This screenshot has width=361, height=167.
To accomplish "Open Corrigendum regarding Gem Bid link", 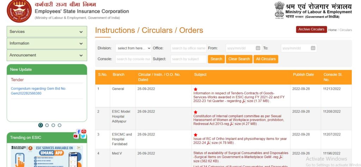I will pyautogui.click(x=38, y=91).
